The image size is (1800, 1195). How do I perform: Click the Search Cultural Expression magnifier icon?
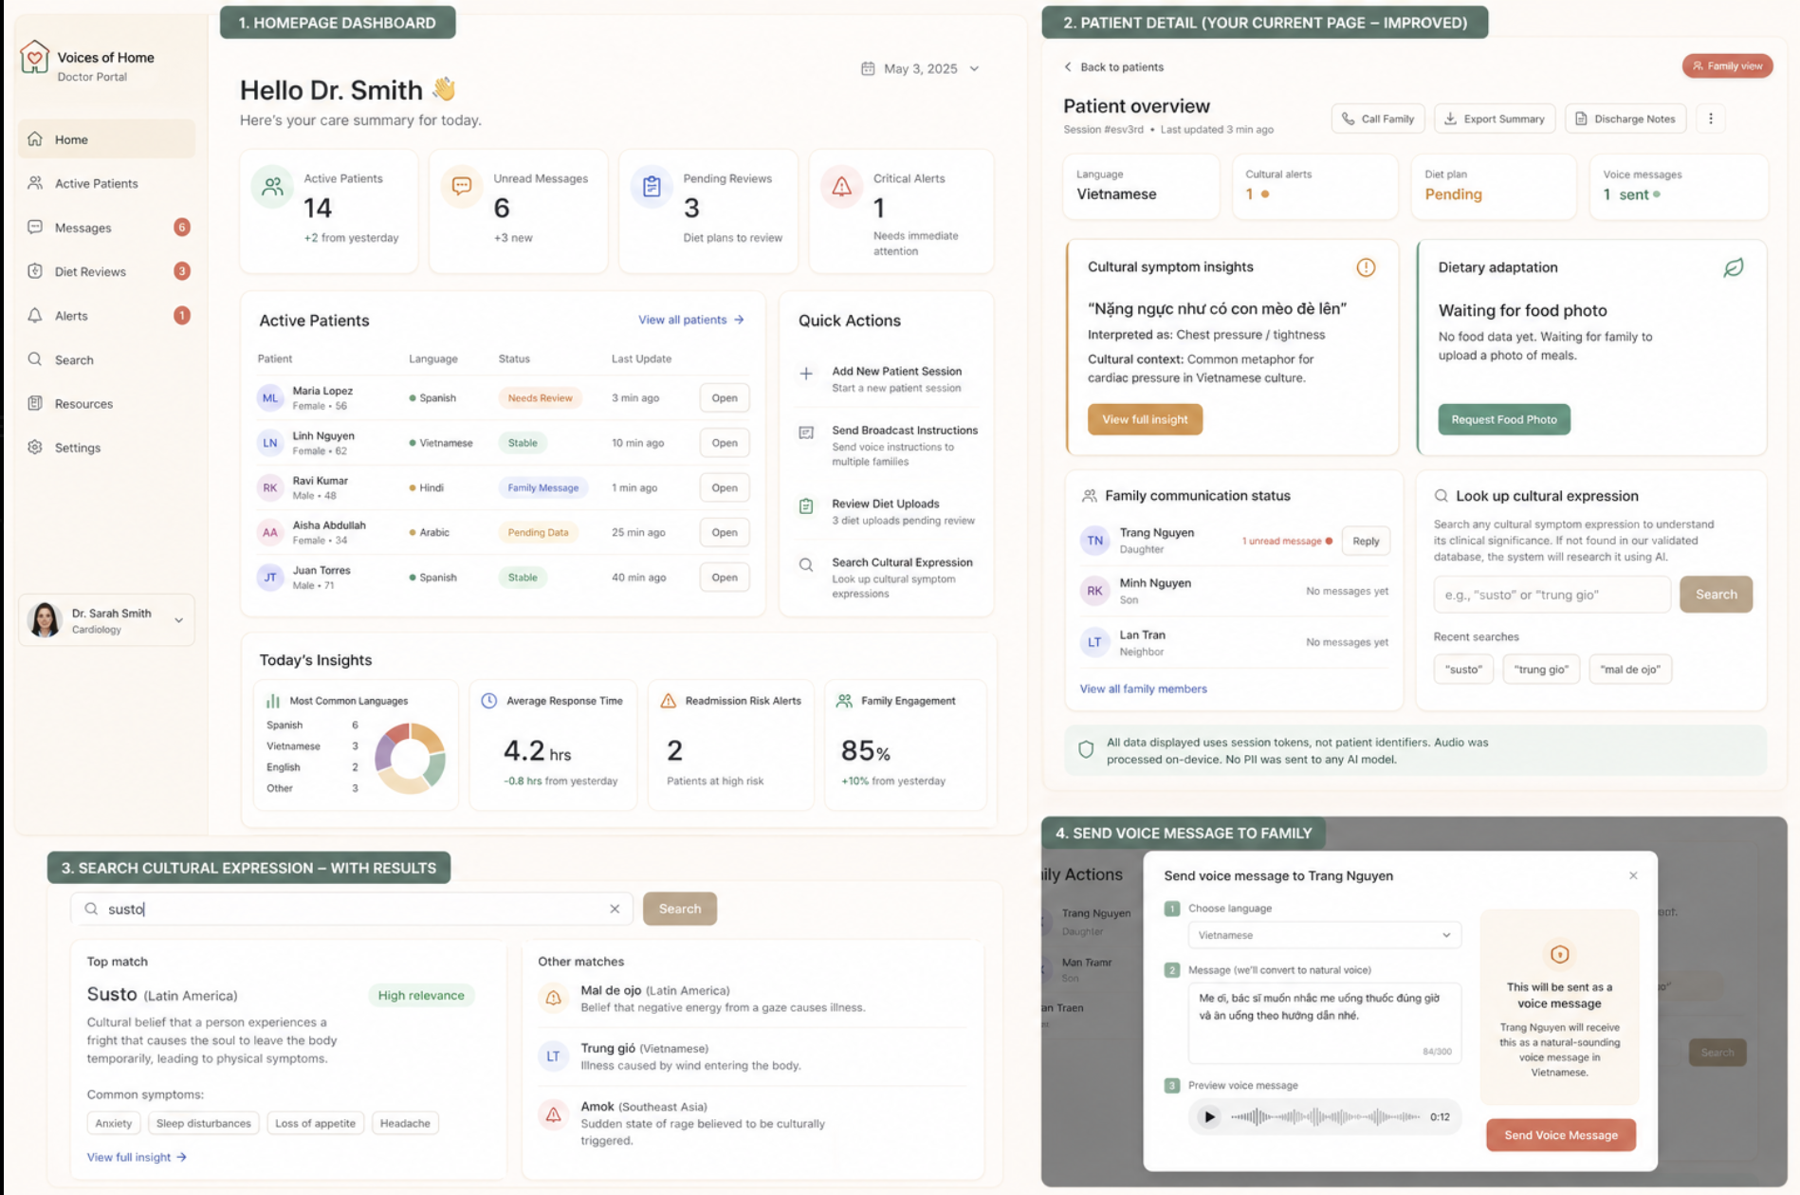[806, 565]
